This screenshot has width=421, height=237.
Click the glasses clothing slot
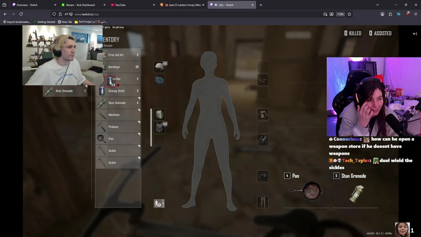262,80
